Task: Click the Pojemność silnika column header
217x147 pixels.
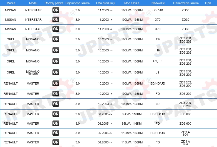Action: click(x=77, y=3)
